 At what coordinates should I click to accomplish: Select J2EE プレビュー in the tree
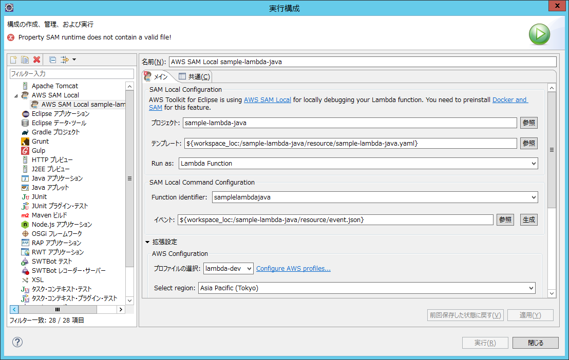50,169
